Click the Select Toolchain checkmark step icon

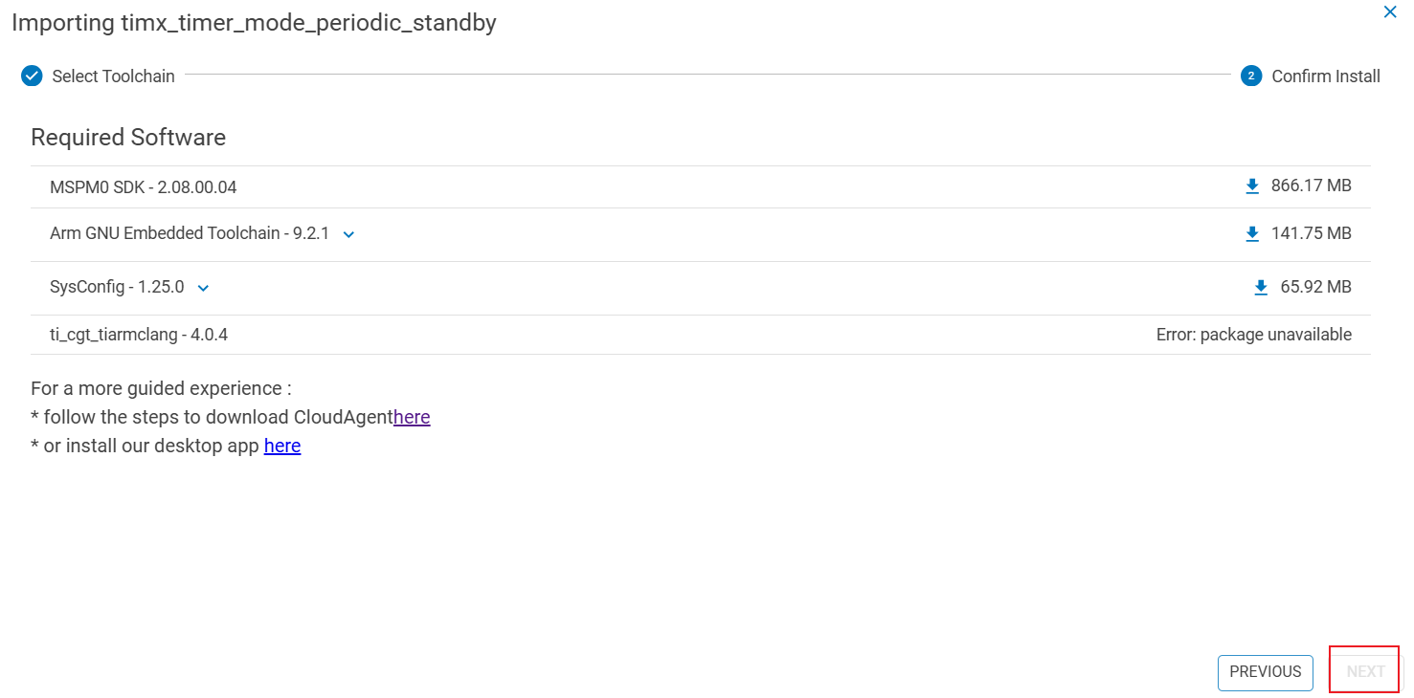click(33, 76)
